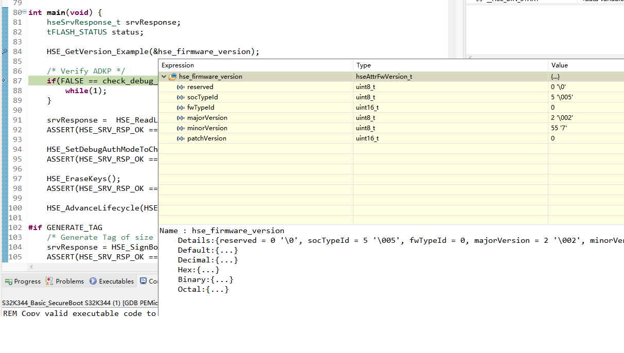Click the Default:{...} line in details pane
The image size is (624, 353).
click(208, 250)
